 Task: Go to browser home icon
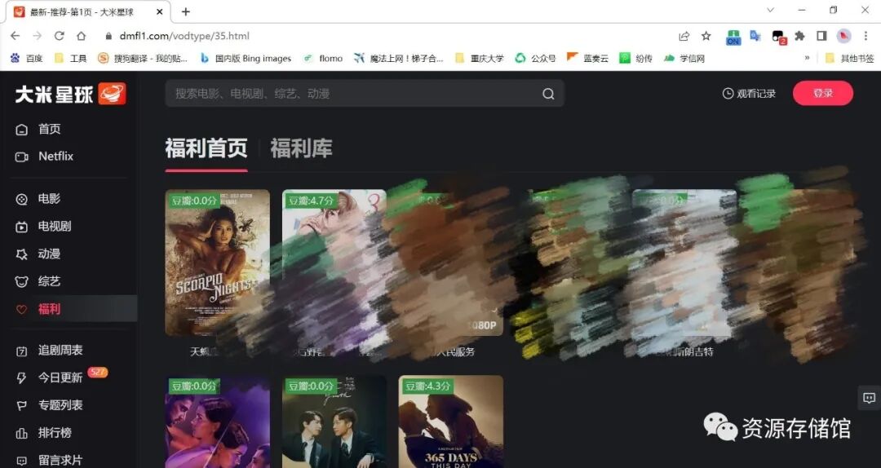[82, 36]
